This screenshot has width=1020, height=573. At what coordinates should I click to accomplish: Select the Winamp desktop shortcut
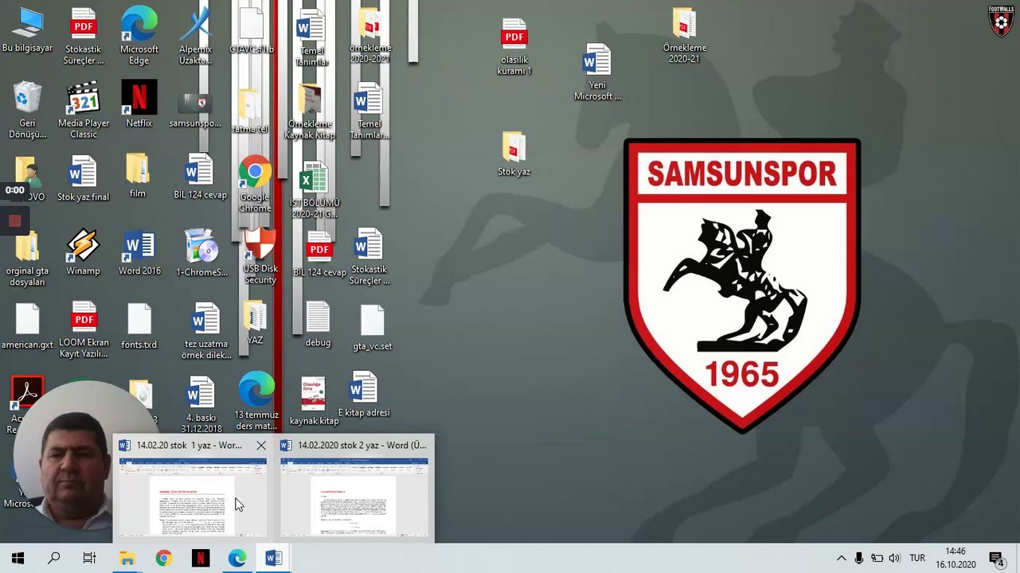[x=83, y=253]
